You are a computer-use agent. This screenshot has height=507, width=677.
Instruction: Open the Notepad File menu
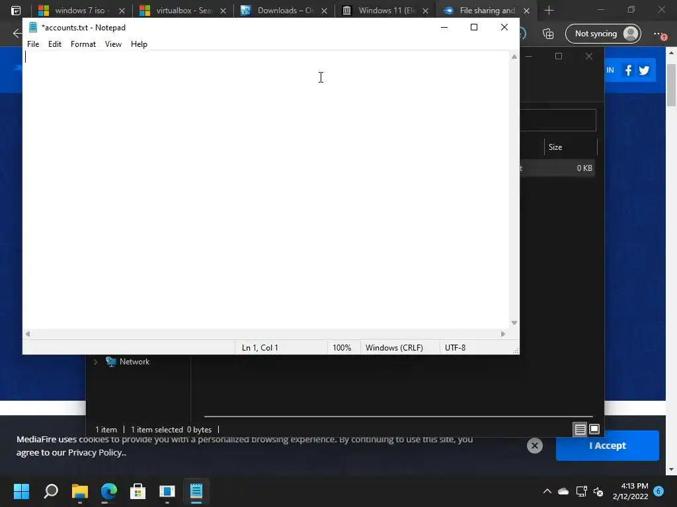pyautogui.click(x=33, y=44)
